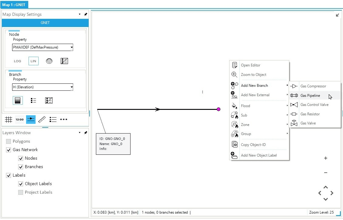Pin the Map Display Settings panel
Viewport: 343px width, 220px height.
click(x=86, y=14)
